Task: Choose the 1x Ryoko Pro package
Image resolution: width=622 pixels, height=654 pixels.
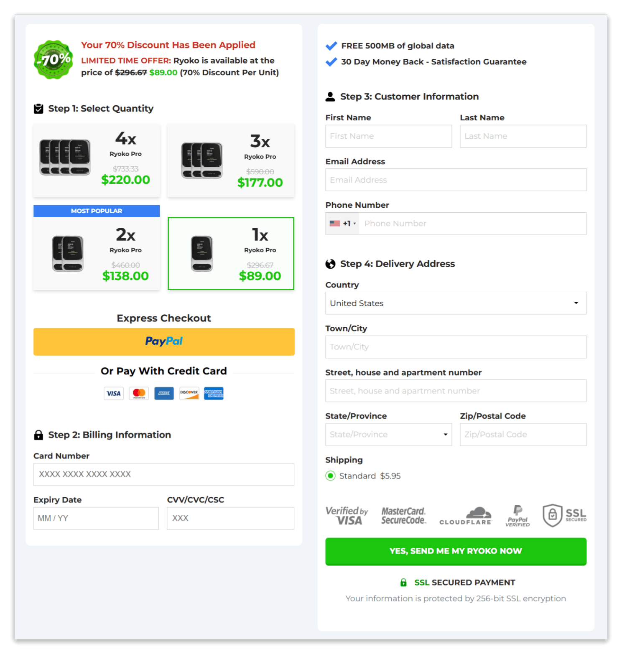Action: [231, 253]
